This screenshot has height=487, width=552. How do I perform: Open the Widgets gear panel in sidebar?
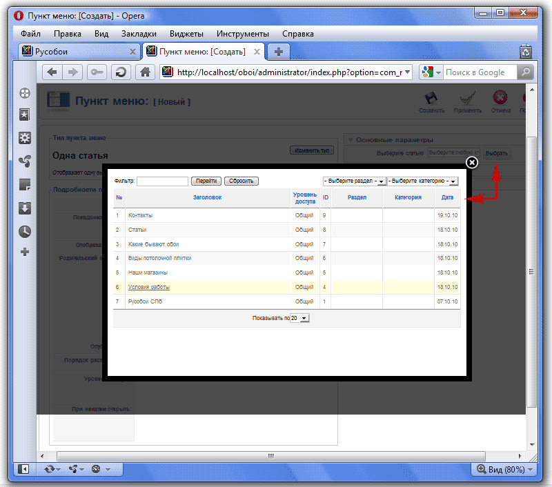click(x=25, y=138)
